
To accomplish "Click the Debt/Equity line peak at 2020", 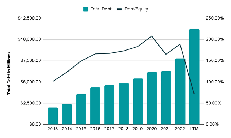I will (x=152, y=36).
